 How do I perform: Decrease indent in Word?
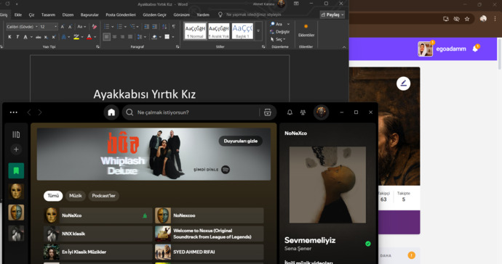(x=146, y=27)
